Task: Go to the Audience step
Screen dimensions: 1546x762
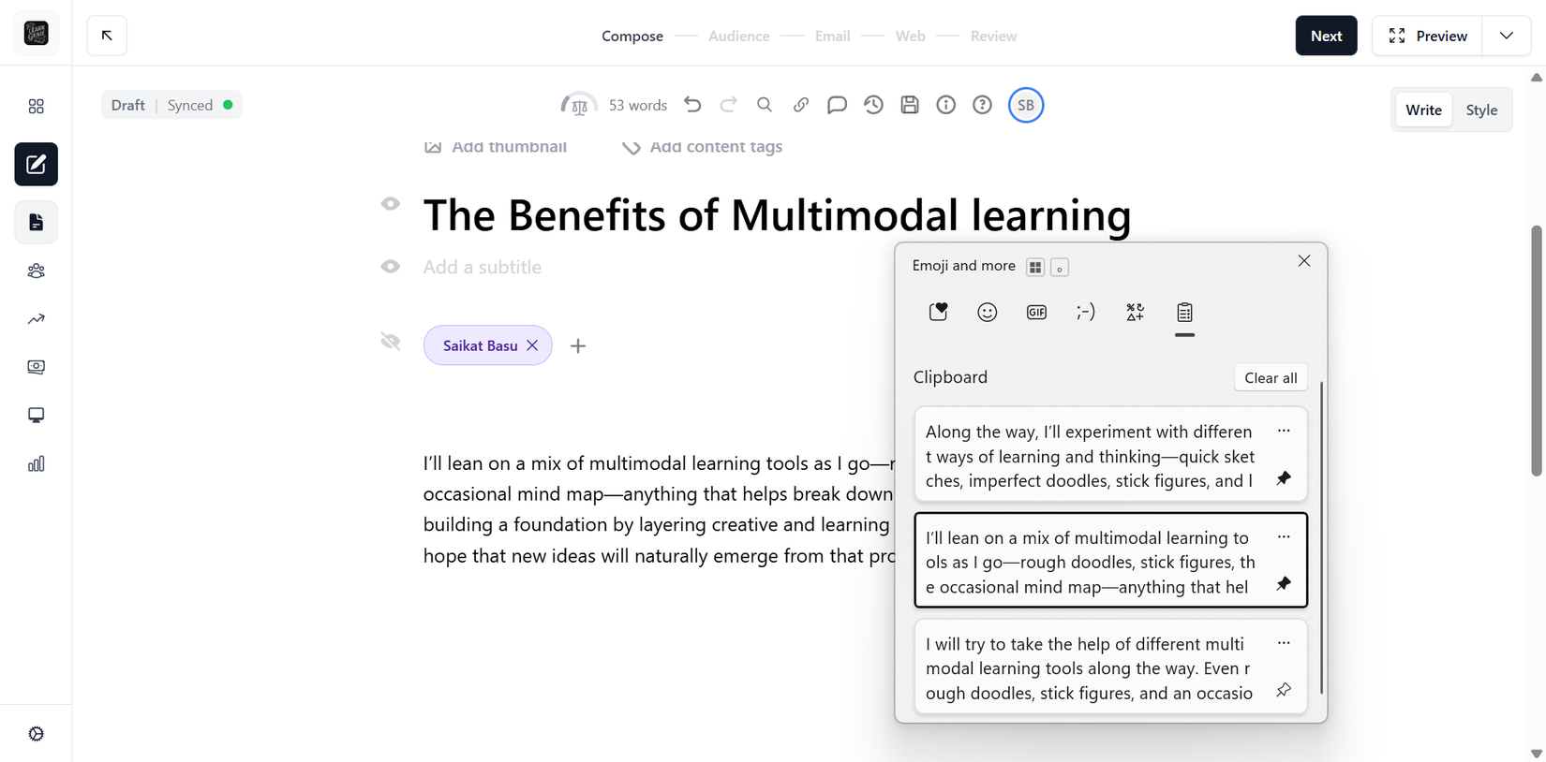Action: pos(739,36)
